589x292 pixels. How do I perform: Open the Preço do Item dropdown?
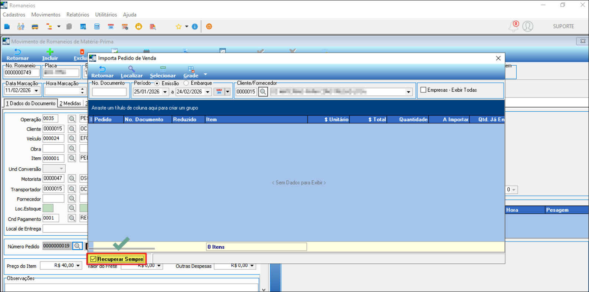pyautogui.click(x=78, y=266)
